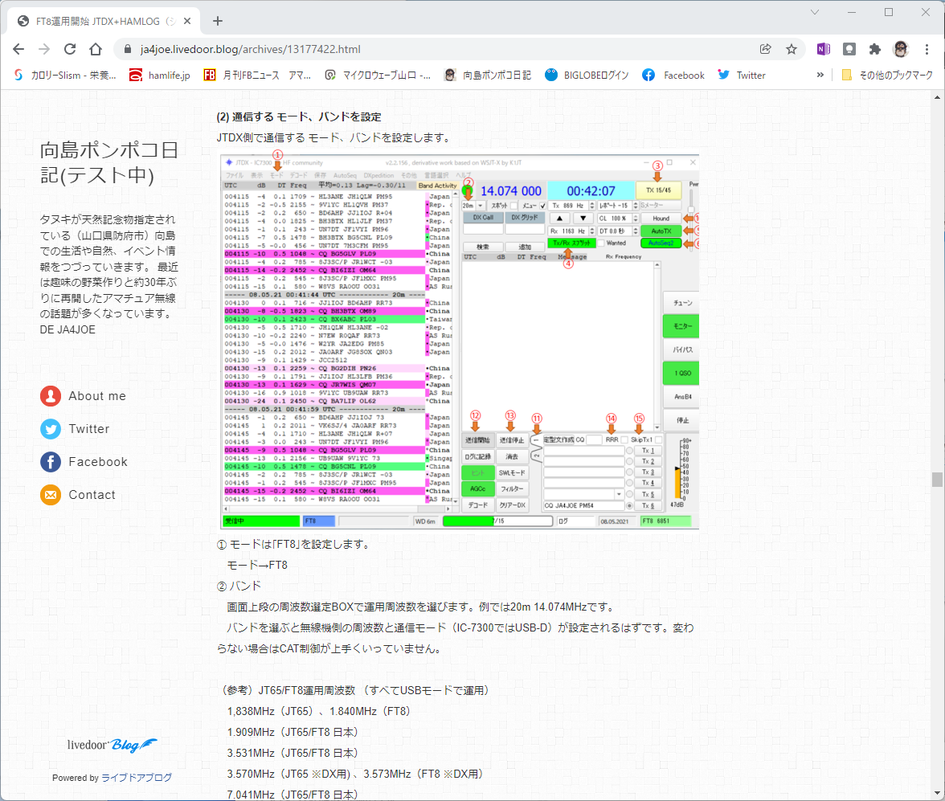Expand the tab search dropdown arrow
Screen dimensions: 945x801
pos(815,12)
